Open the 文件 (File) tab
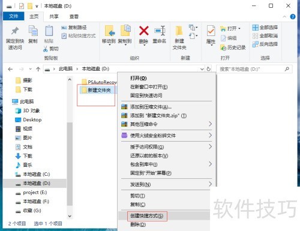Image resolution: width=300 pixels, height=231 pixels. point(13,16)
